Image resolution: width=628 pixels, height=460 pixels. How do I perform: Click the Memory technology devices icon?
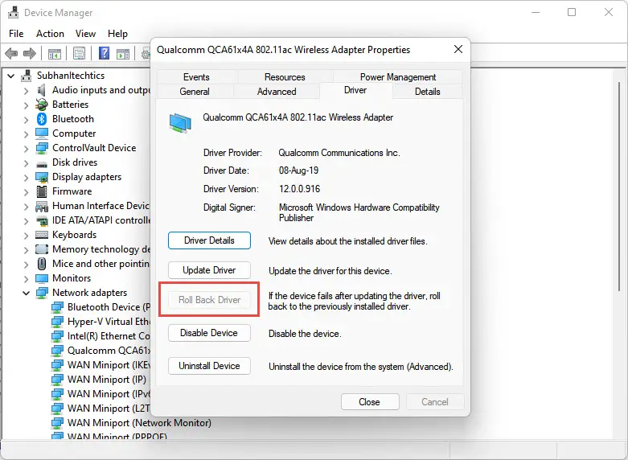(x=42, y=249)
